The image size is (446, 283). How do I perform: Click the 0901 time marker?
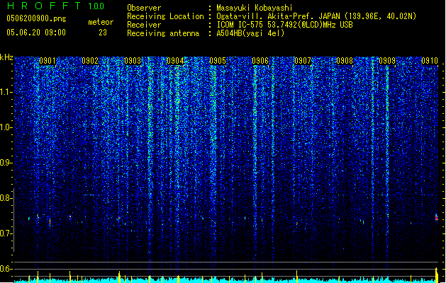[48, 61]
